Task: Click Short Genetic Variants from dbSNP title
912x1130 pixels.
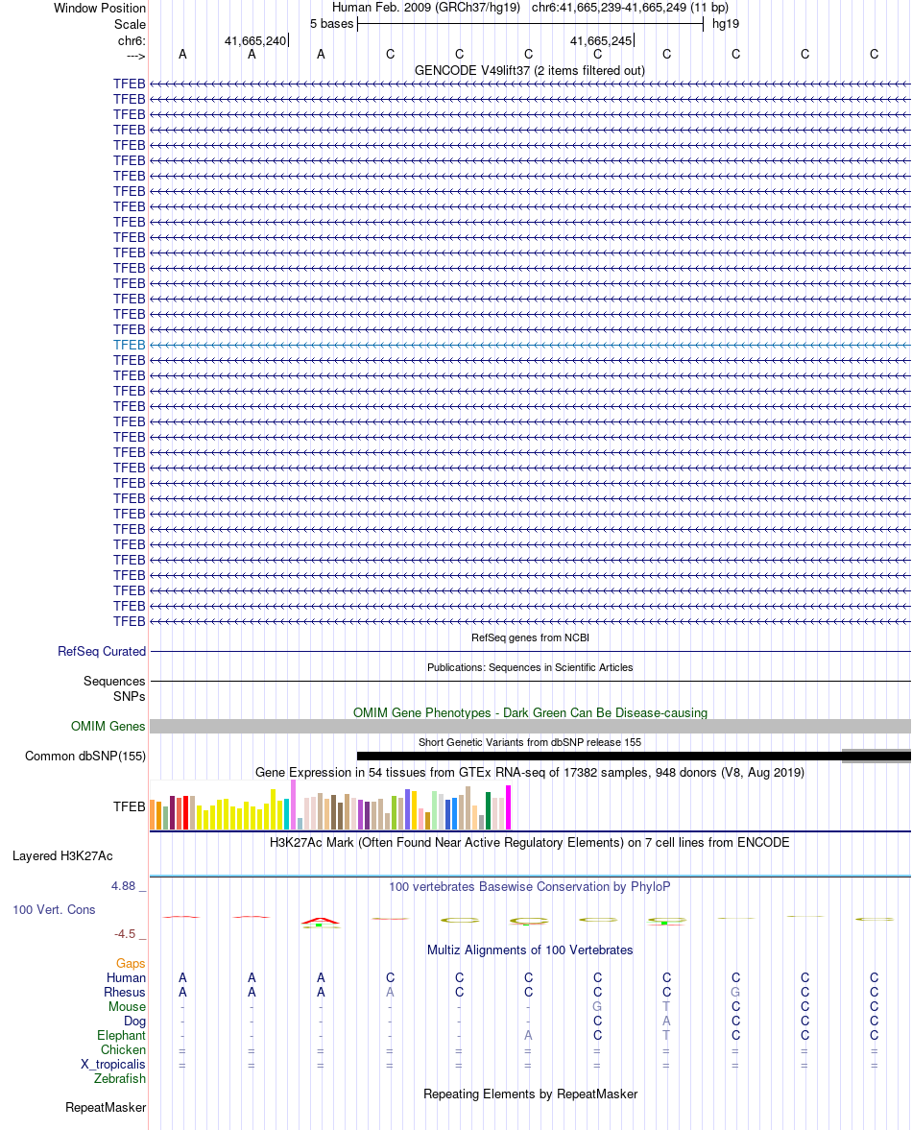Action: coord(530,742)
